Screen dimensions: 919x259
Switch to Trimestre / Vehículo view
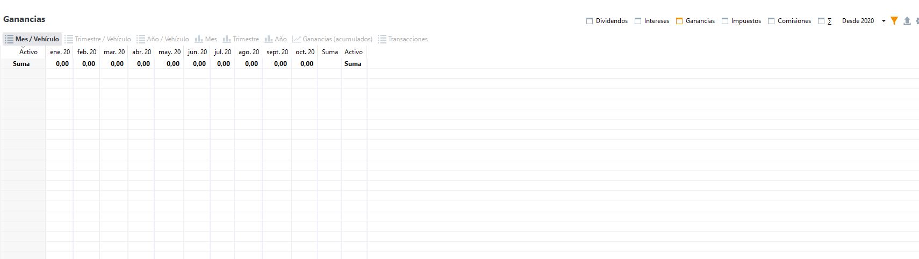click(98, 39)
